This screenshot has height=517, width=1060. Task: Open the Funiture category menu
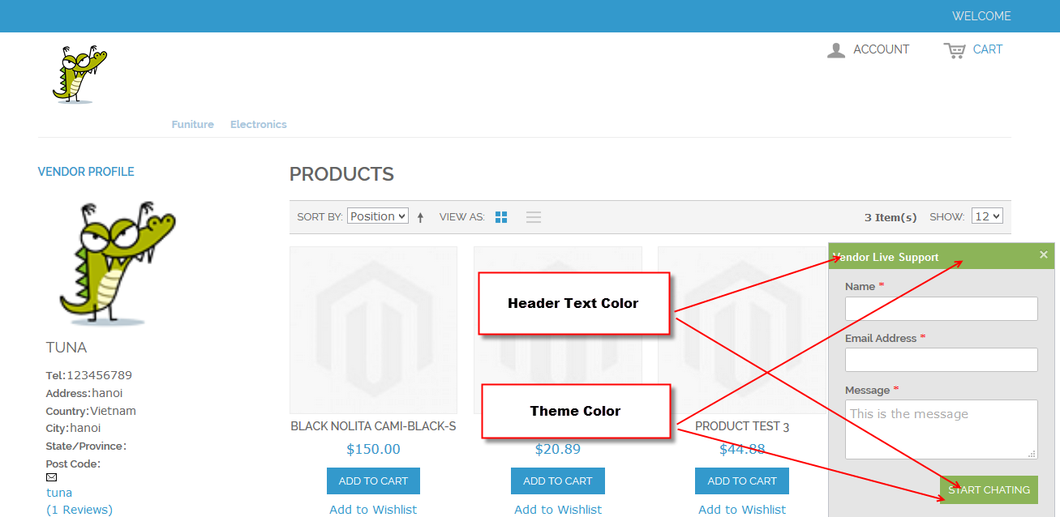193,124
